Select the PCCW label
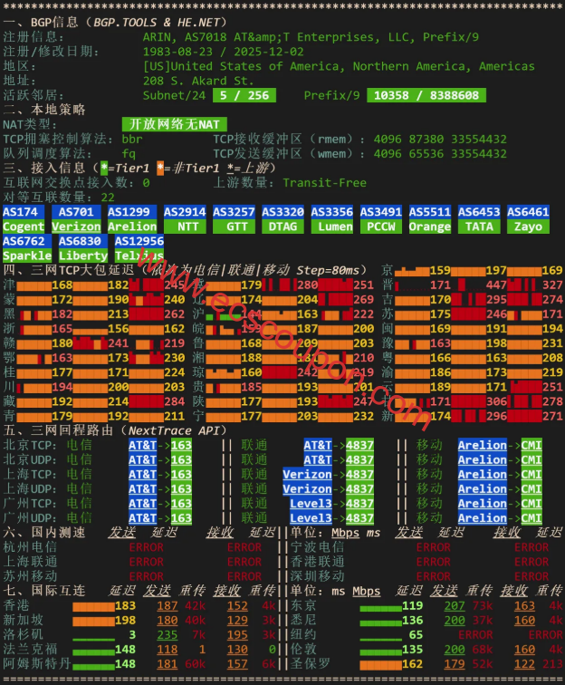This screenshot has width=565, height=685. [381, 227]
